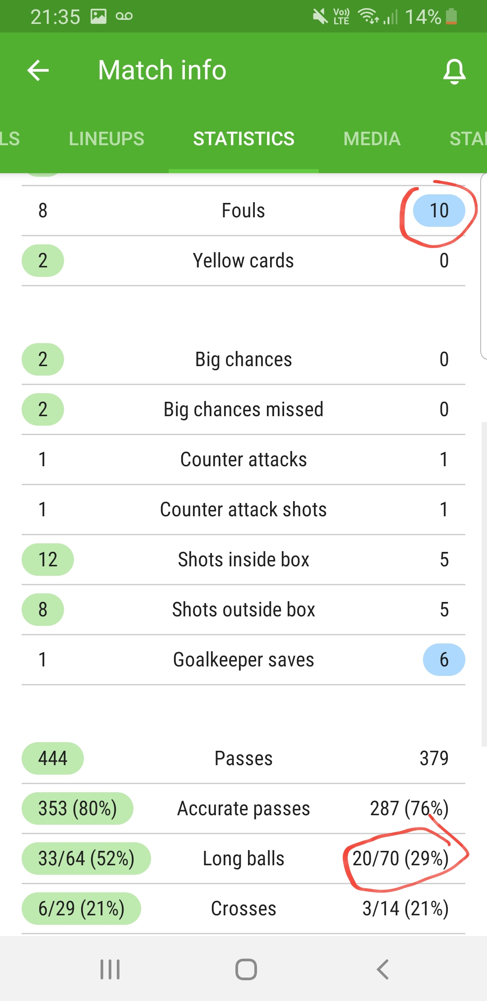Viewport: 487px width, 1001px height.
Task: Tap the Match info title
Action: (x=162, y=70)
